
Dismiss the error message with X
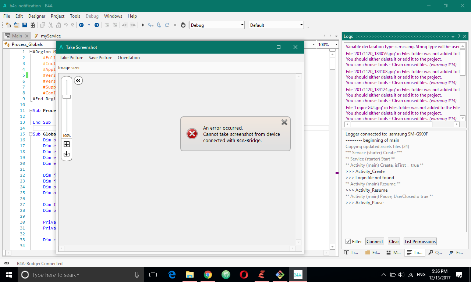pos(284,122)
